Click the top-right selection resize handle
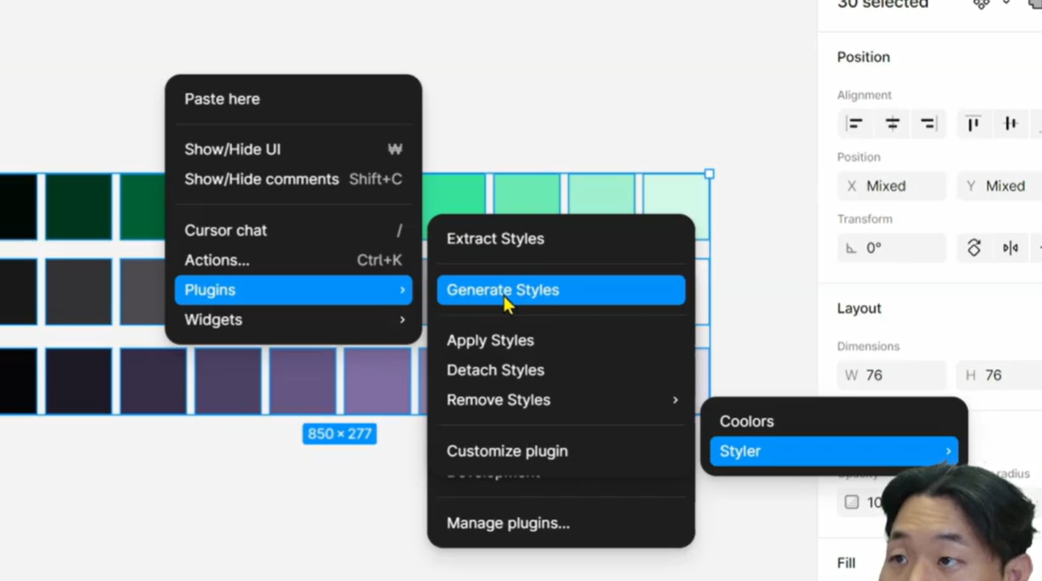Screen dimensions: 1042x581 pyautogui.click(x=709, y=174)
